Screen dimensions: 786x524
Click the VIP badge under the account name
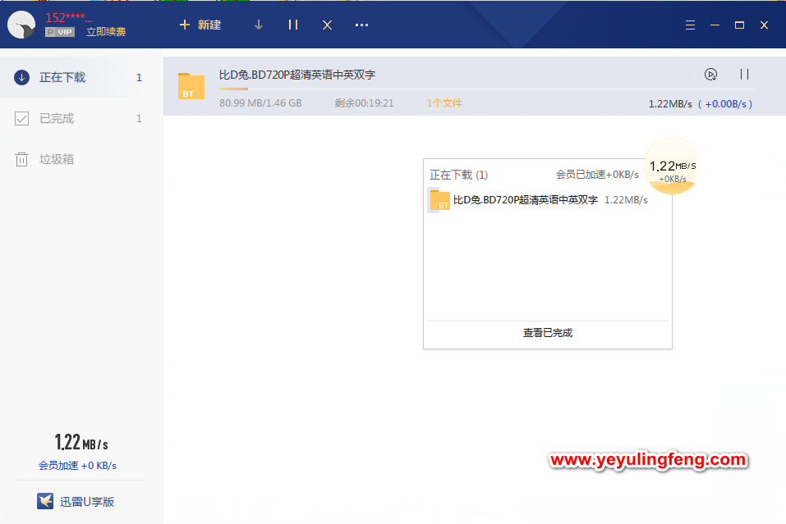point(60,32)
